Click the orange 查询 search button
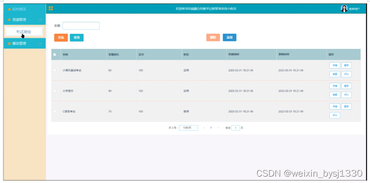Image resolution: width=370 pixels, height=183 pixels. pyautogui.click(x=61, y=38)
